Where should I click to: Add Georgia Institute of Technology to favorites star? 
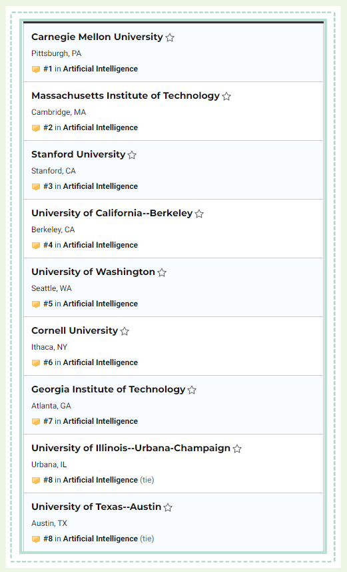pyautogui.click(x=192, y=390)
